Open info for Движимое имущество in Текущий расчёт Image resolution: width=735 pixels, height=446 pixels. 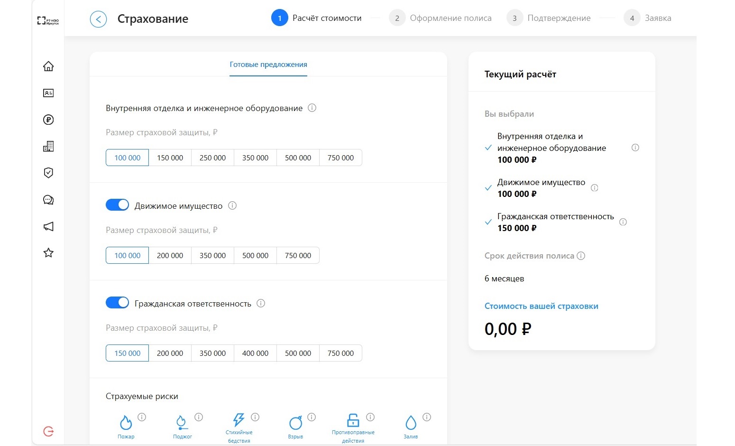click(x=595, y=188)
